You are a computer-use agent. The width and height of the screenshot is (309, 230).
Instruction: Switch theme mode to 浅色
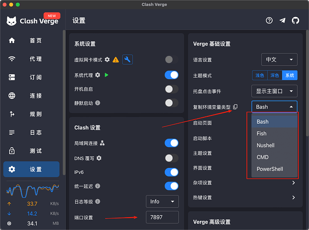pos(260,75)
